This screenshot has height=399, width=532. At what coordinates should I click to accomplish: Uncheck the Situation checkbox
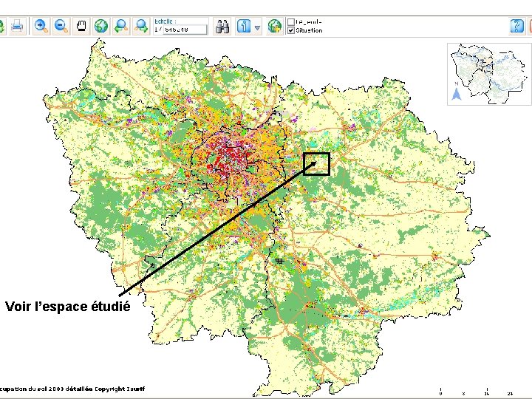[291, 30]
